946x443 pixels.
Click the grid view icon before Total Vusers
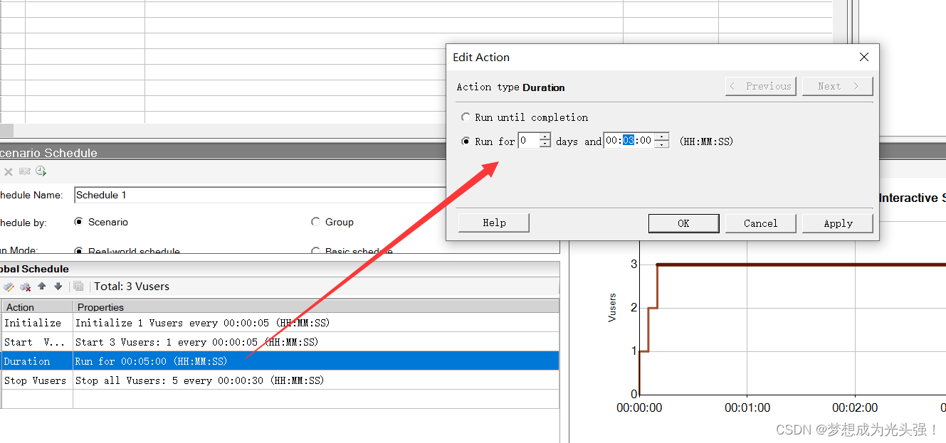(78, 287)
